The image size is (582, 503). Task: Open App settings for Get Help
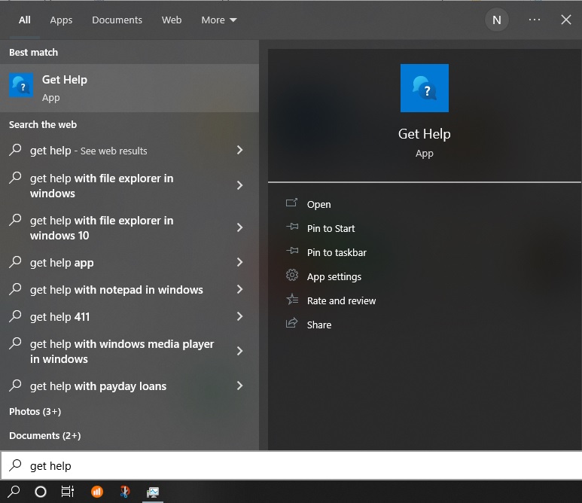pyautogui.click(x=334, y=276)
